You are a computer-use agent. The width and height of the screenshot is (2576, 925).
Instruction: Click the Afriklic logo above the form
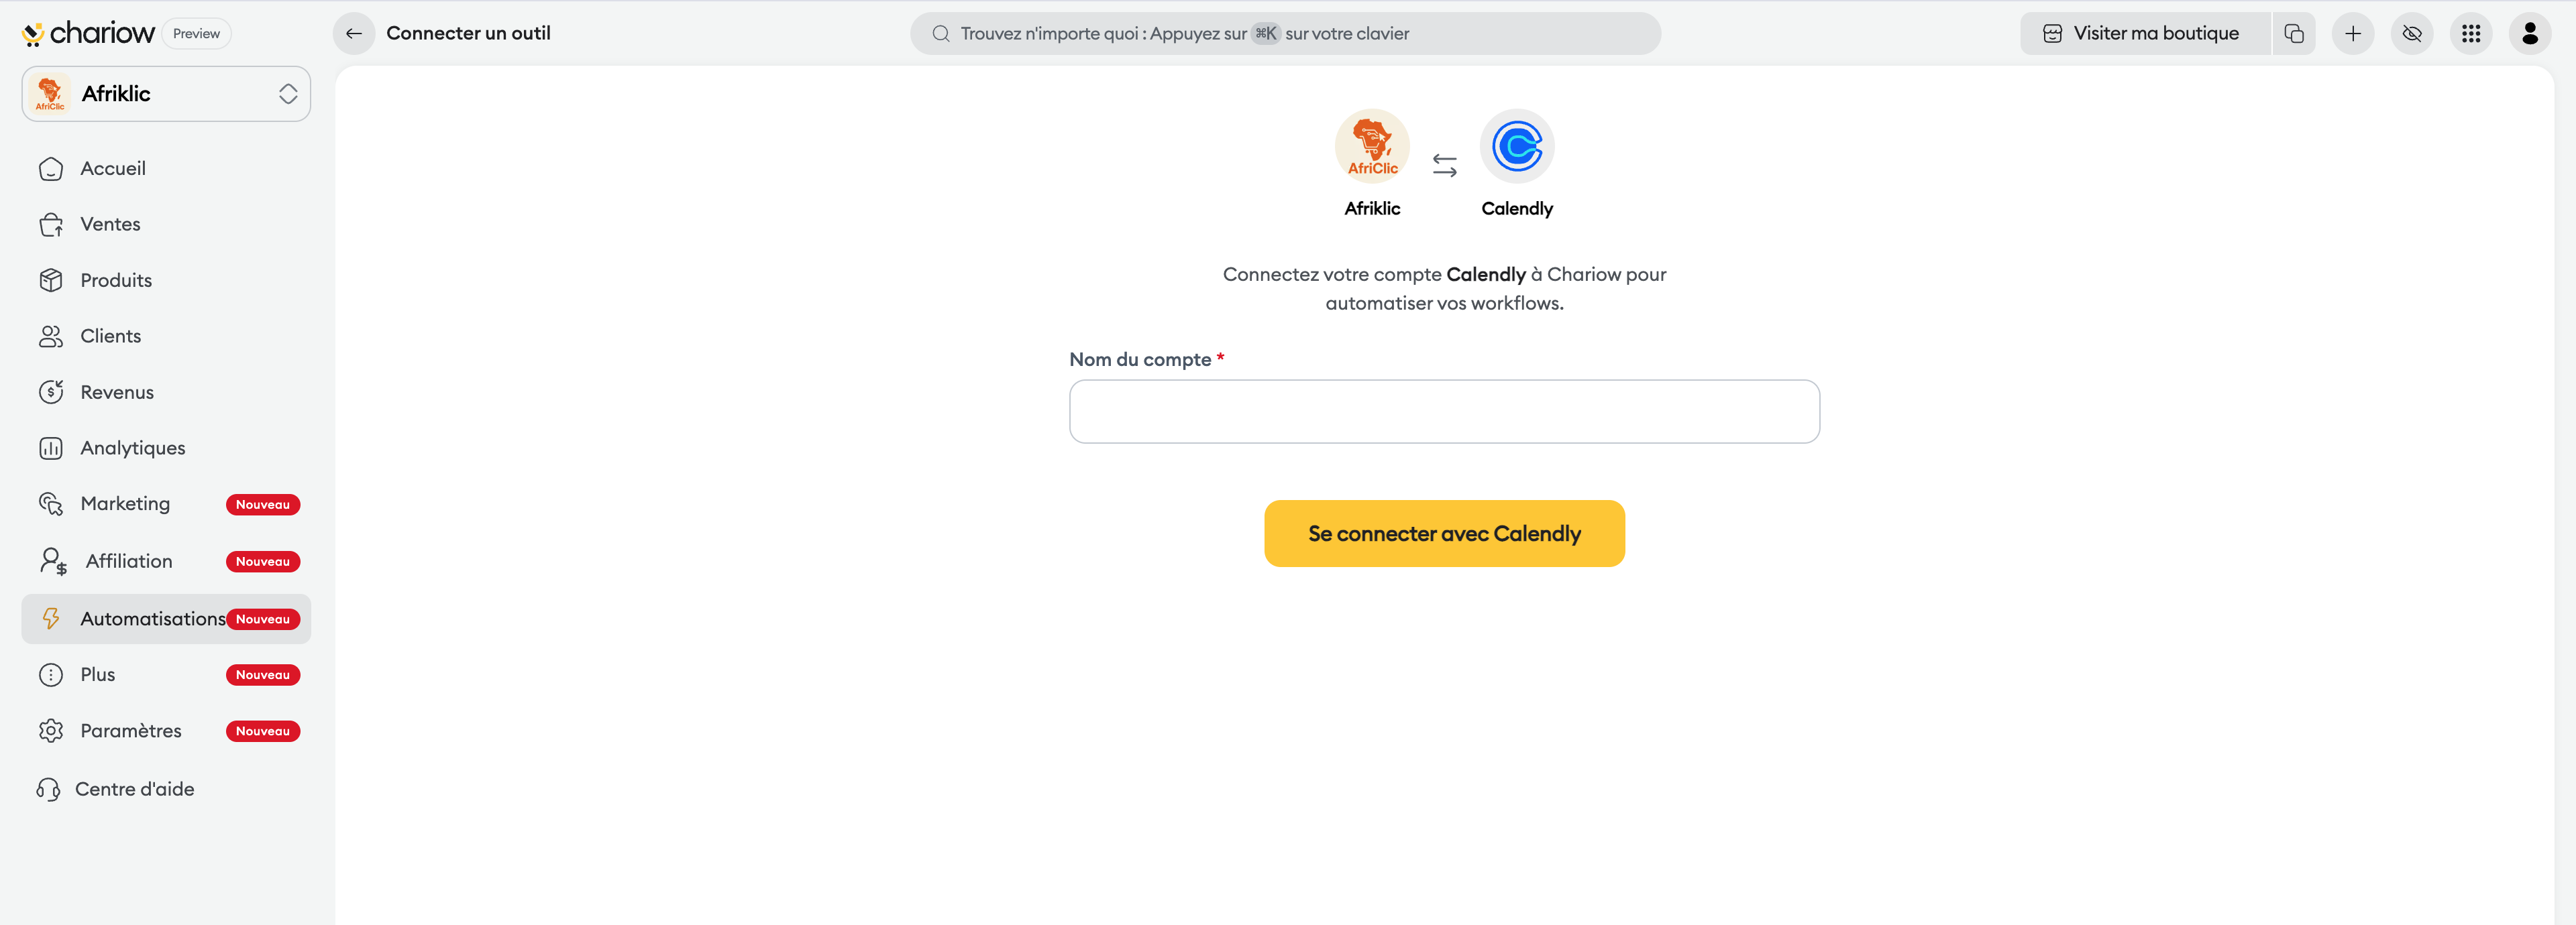pos(1372,147)
